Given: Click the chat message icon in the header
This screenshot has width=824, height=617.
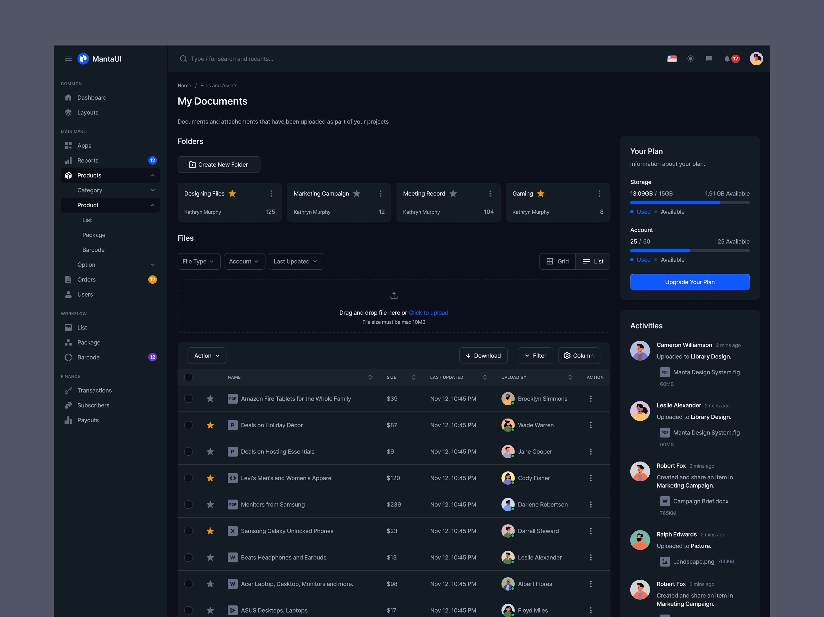Looking at the screenshot, I should click(x=709, y=59).
